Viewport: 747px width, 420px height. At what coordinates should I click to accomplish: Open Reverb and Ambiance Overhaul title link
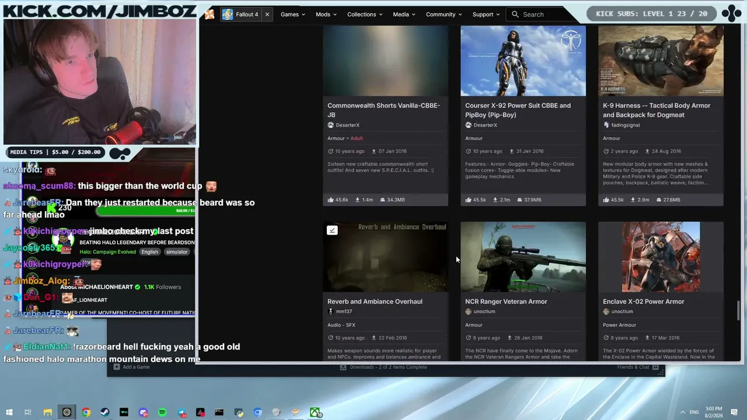pos(375,302)
